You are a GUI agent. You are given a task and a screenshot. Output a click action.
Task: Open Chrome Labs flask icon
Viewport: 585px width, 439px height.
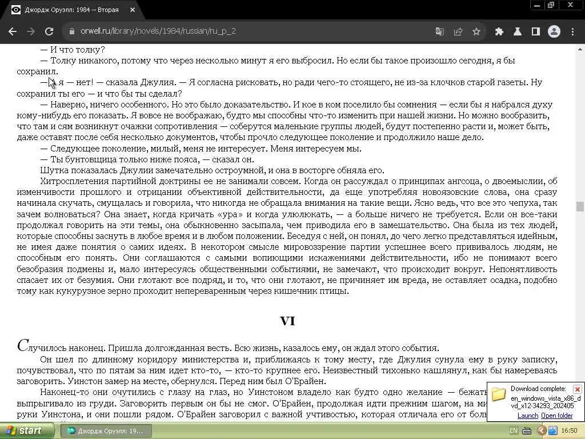coord(518,32)
